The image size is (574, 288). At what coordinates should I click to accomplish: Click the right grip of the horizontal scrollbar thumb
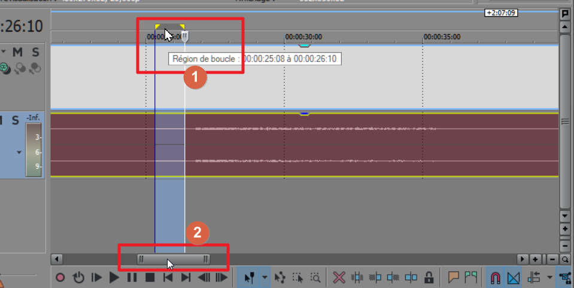click(206, 259)
